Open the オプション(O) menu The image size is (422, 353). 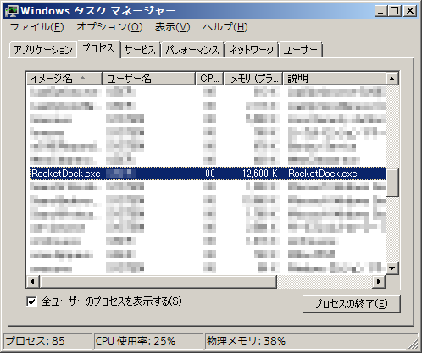pos(109,27)
